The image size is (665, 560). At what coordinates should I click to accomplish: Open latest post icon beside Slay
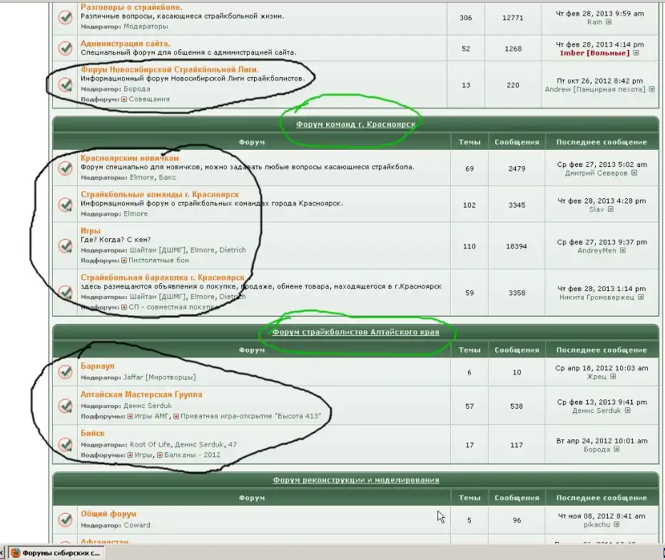(x=611, y=209)
